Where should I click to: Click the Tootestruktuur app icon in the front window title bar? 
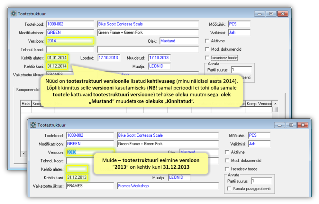pos(33,125)
